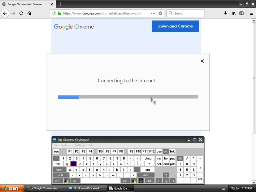
Task: Click the context menu key icon
Action: (141, 181)
